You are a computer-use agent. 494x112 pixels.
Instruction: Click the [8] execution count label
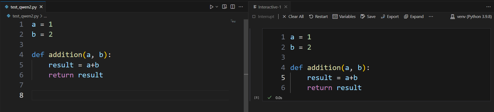tap(256, 97)
